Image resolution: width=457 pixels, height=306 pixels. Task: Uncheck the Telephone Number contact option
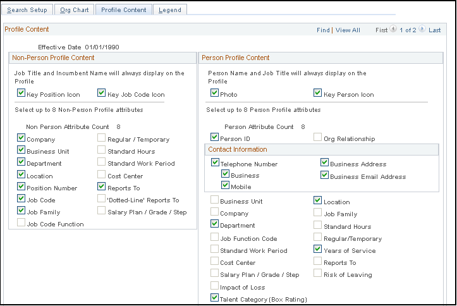[x=215, y=163]
